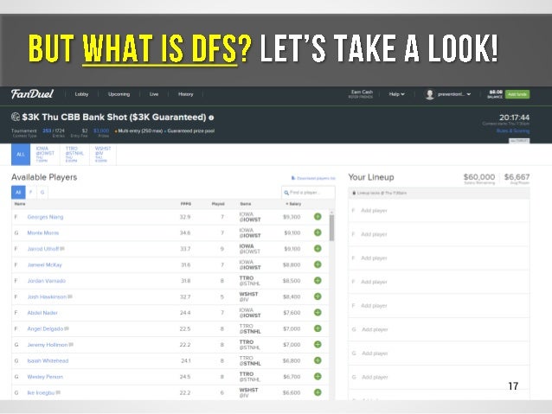
Task: Add Isaiah Whitehead with the green plus
Action: tap(318, 360)
